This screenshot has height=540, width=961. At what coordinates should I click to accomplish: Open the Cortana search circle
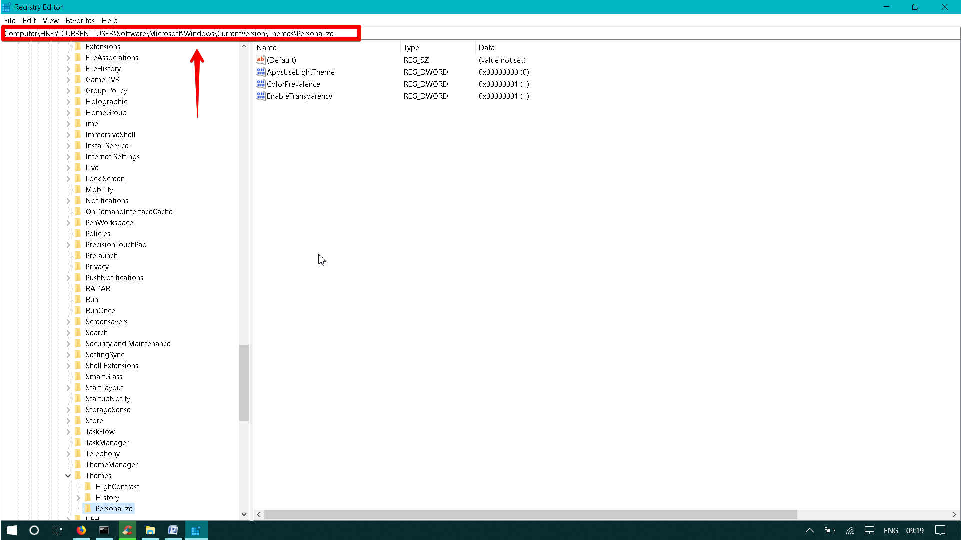click(x=34, y=530)
